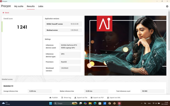Click the red Back arrow icon
The width and height of the screenshot is (170, 106).
(x=3, y=13)
